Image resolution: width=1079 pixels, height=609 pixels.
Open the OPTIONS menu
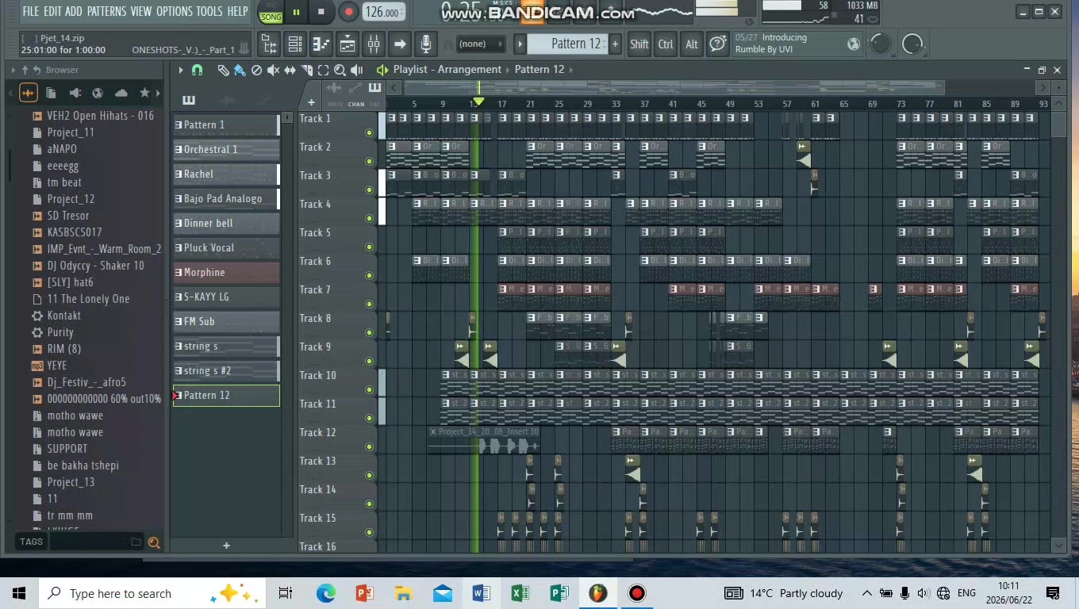[175, 11]
